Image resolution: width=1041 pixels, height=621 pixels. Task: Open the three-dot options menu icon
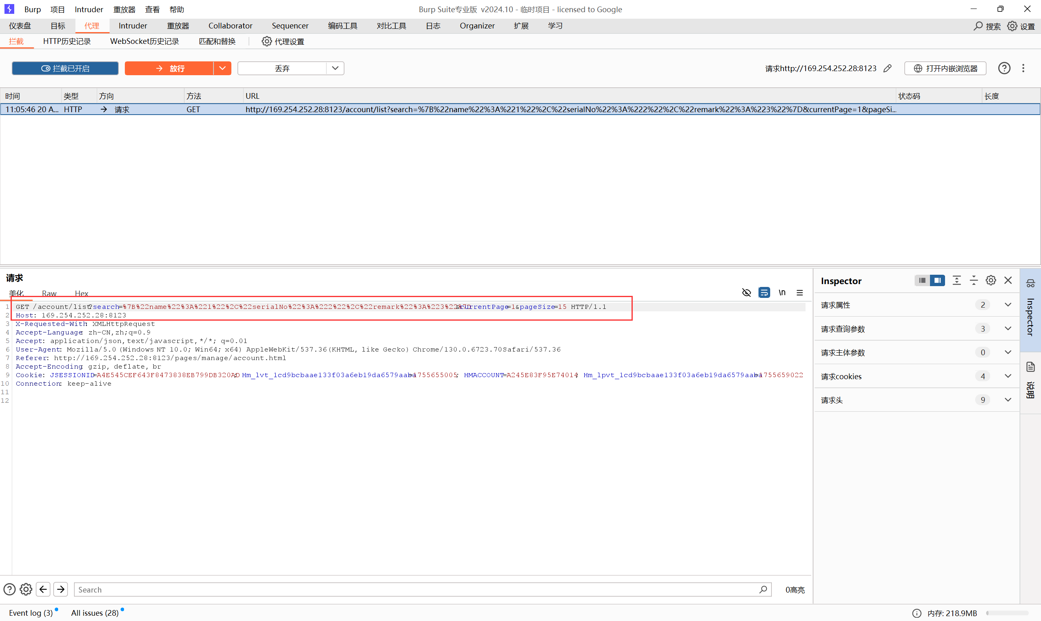pyautogui.click(x=1023, y=68)
